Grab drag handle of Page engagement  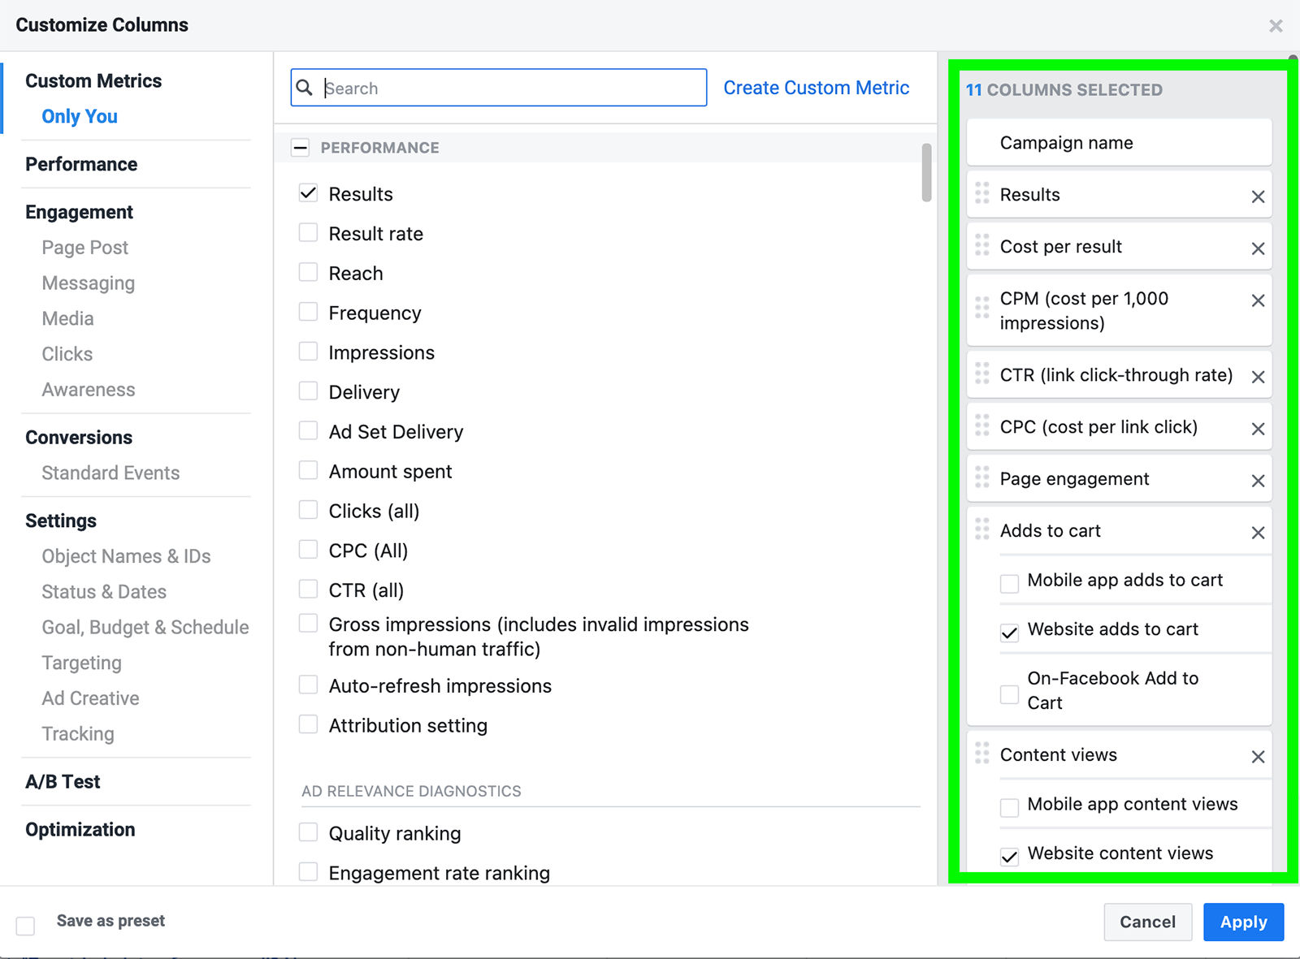point(982,477)
